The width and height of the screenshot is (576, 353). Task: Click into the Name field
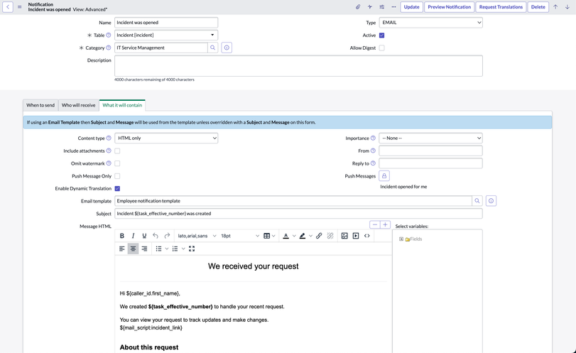point(166,23)
